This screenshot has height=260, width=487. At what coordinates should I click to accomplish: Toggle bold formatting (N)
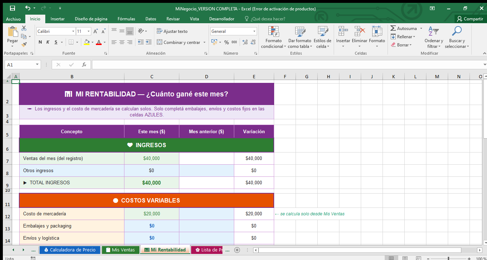40,42
